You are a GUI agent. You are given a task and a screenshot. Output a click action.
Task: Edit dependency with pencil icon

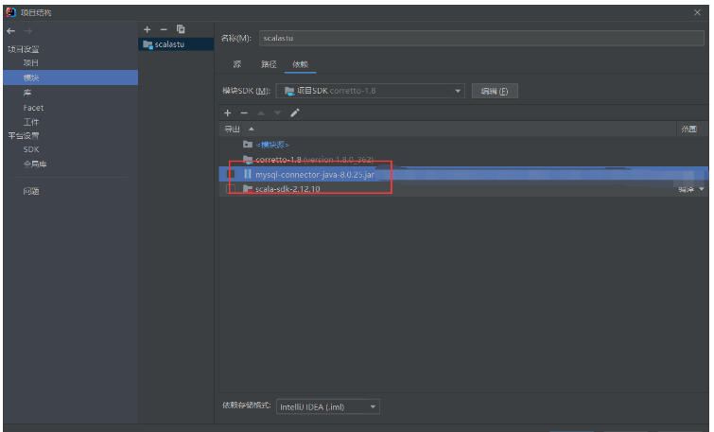coord(295,112)
